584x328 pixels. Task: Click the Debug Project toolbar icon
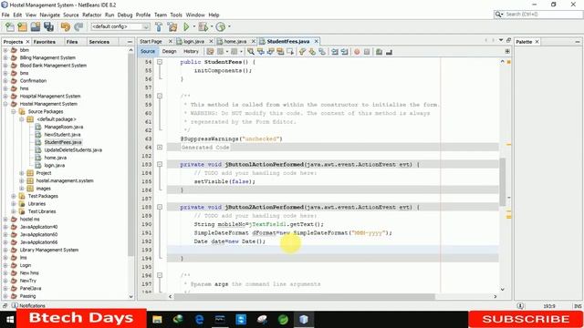(203, 26)
